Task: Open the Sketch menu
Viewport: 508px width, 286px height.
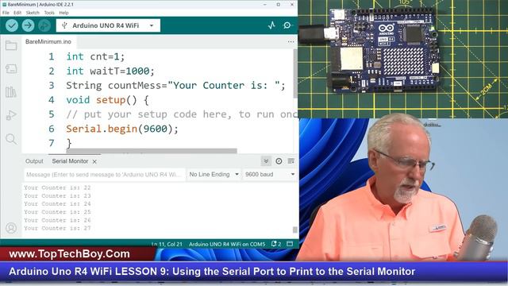Action: (x=33, y=13)
